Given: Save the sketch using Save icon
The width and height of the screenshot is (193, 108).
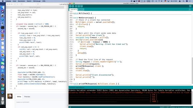Looking at the screenshot, I should pos(81,6).
